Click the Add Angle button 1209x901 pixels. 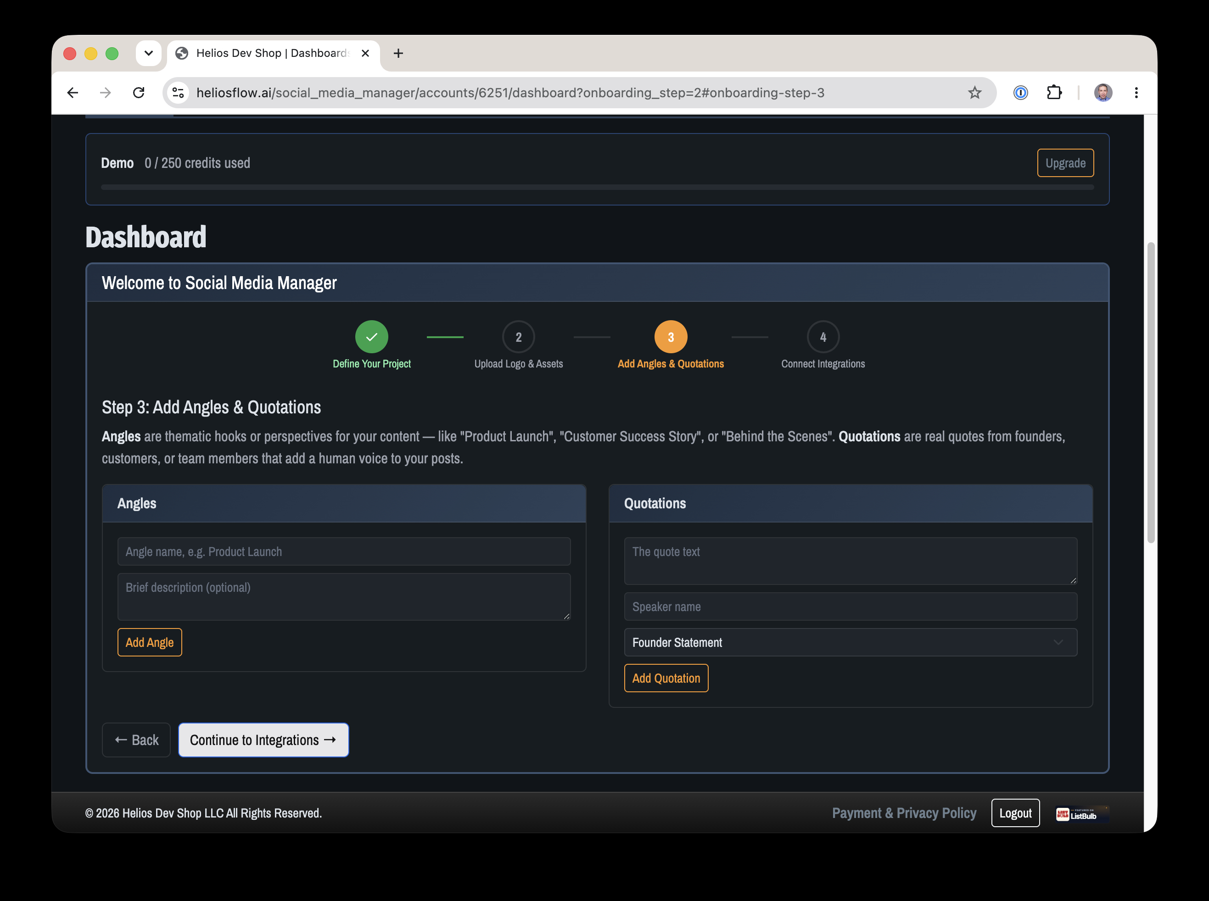pyautogui.click(x=150, y=642)
